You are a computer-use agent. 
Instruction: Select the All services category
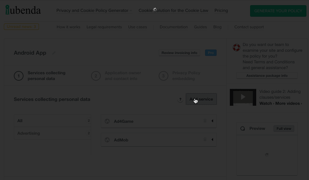pos(52,121)
